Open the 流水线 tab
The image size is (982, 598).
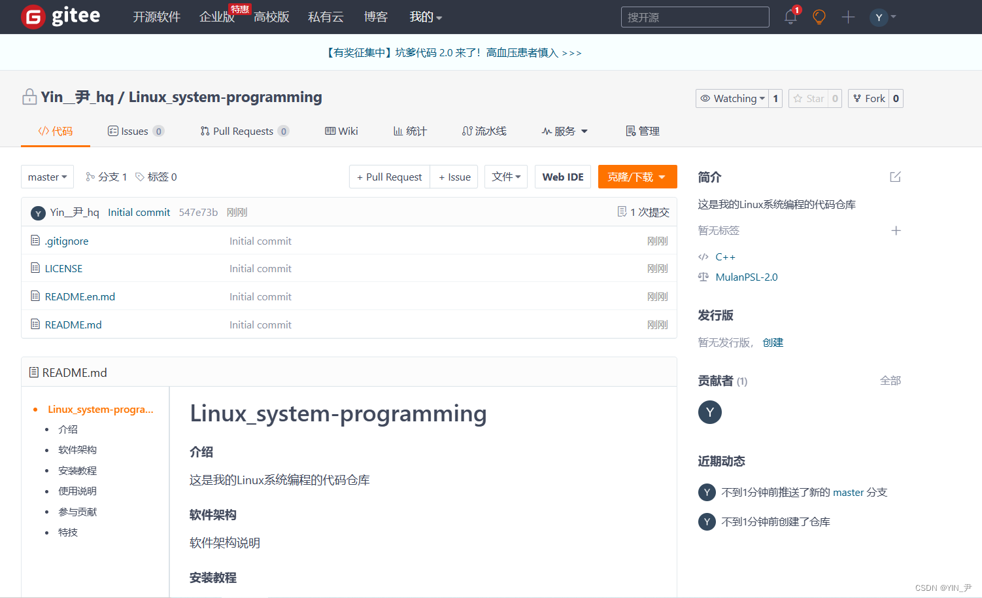point(484,132)
